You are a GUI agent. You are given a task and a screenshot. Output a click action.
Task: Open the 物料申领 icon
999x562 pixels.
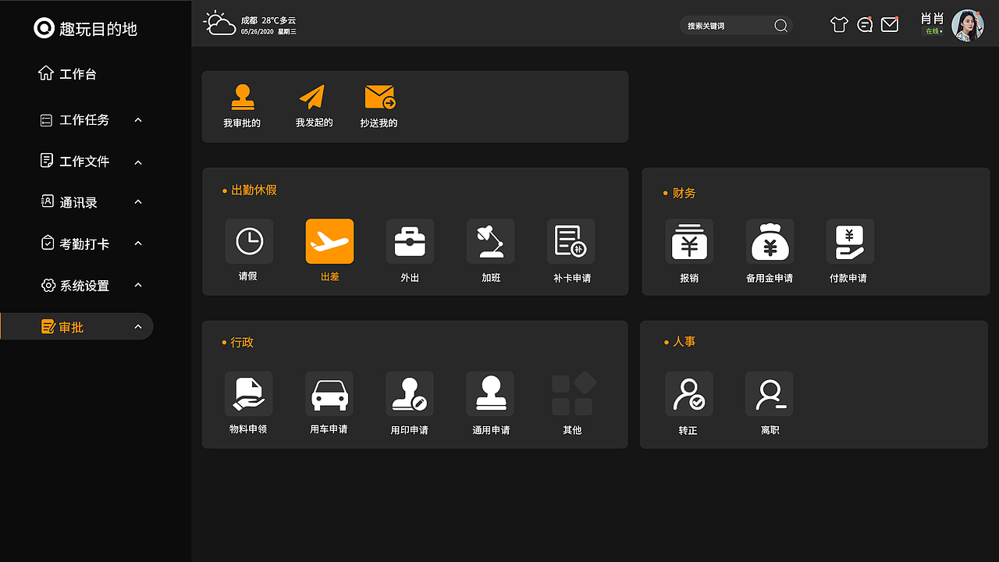pos(249,393)
